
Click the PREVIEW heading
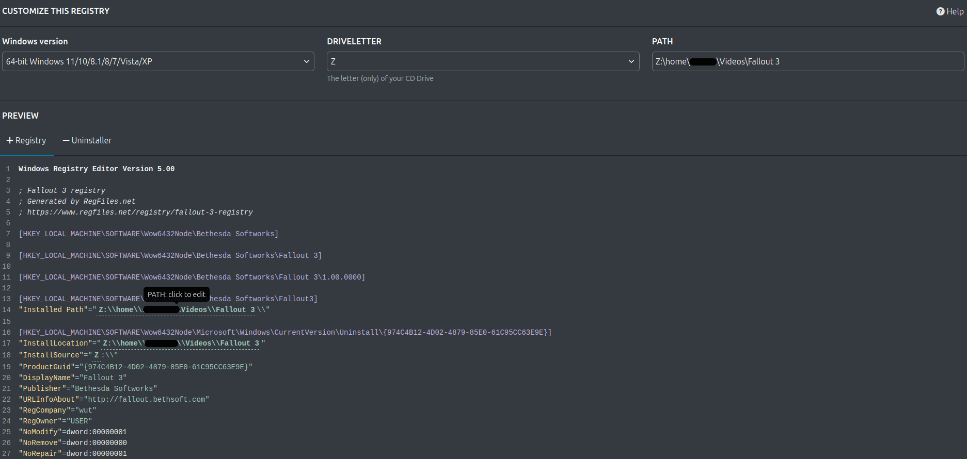(20, 116)
